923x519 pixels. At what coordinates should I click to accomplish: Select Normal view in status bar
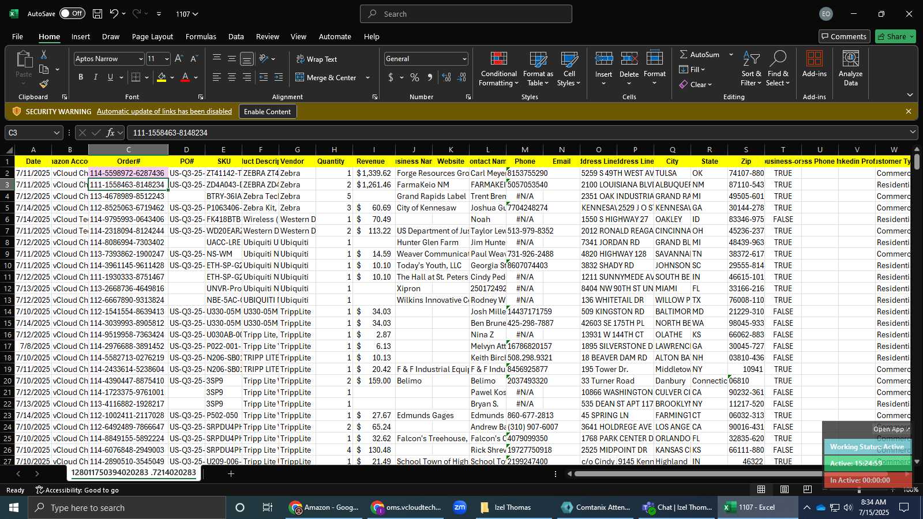pos(761,490)
